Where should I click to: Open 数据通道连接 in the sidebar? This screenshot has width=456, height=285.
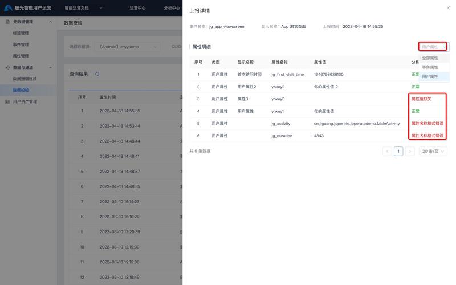point(25,79)
